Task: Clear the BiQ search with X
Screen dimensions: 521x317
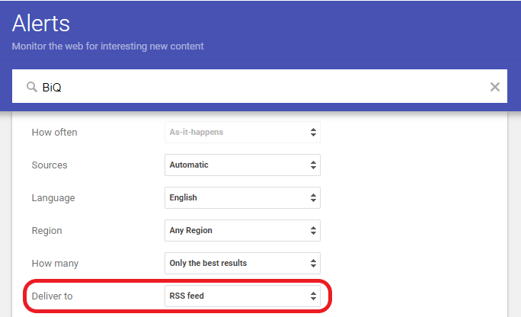Action: 495,87
